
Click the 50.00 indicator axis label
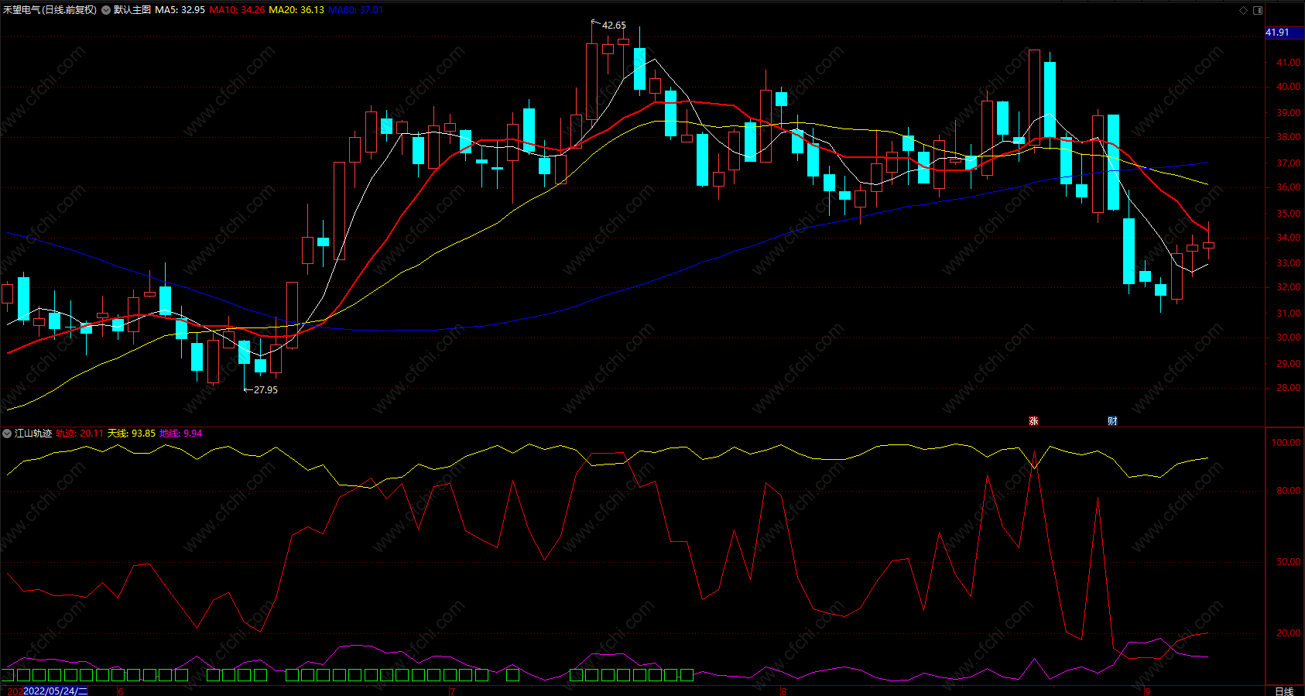click(1289, 562)
